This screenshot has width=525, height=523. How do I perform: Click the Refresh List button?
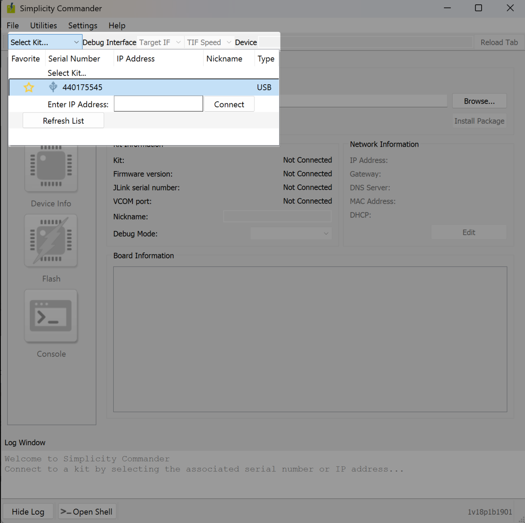tap(63, 121)
